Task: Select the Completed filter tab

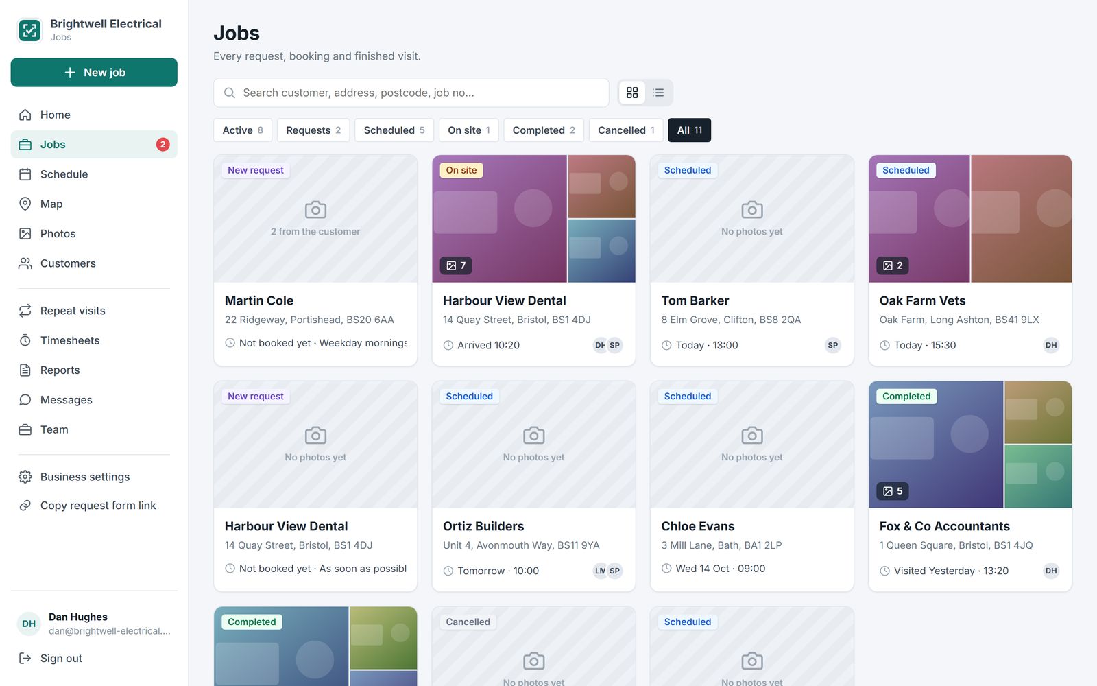Action: [x=544, y=130]
